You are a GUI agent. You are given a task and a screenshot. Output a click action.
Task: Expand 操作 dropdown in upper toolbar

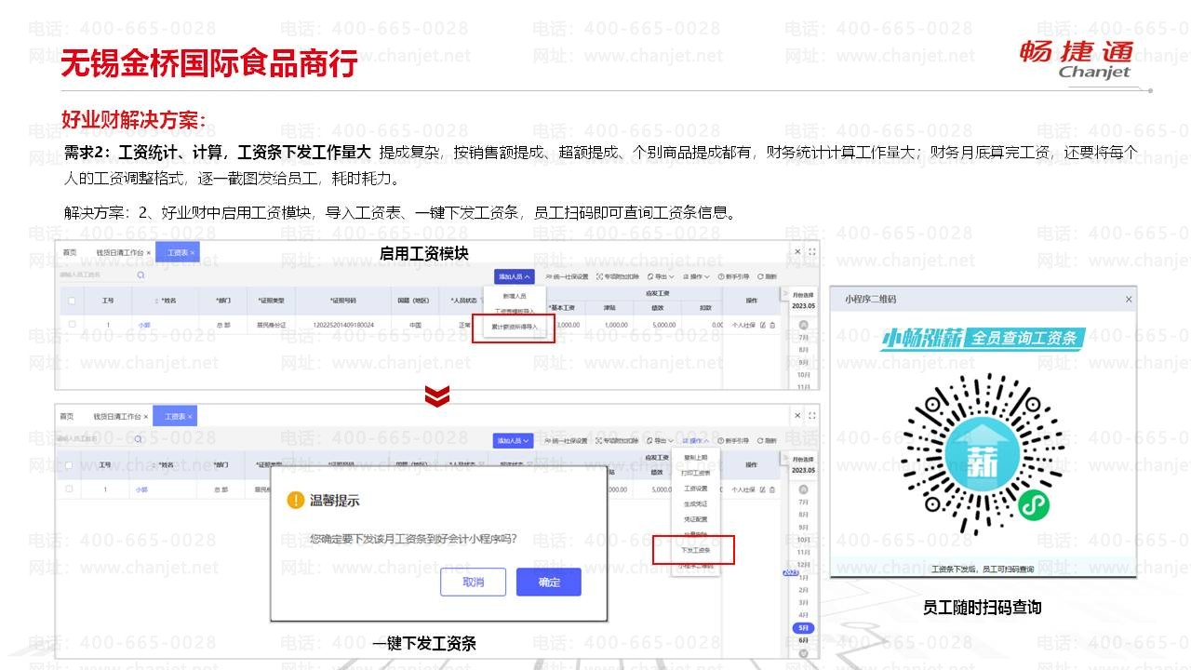coord(696,276)
